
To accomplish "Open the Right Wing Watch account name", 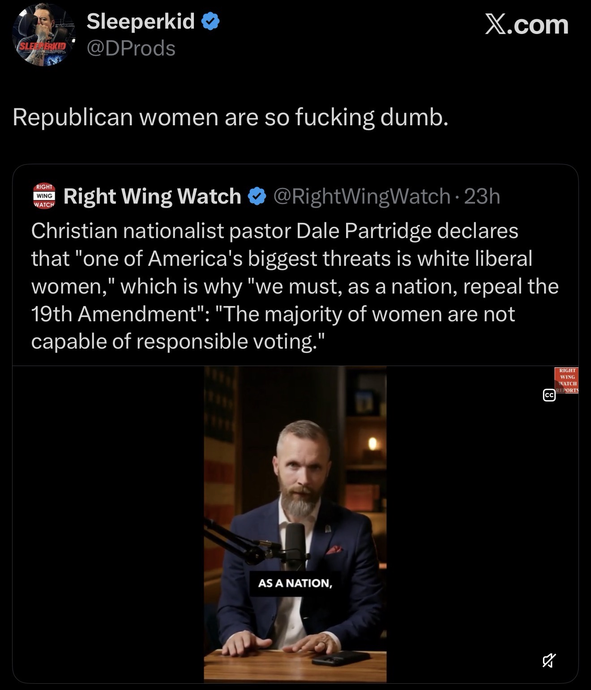I will click(x=152, y=196).
